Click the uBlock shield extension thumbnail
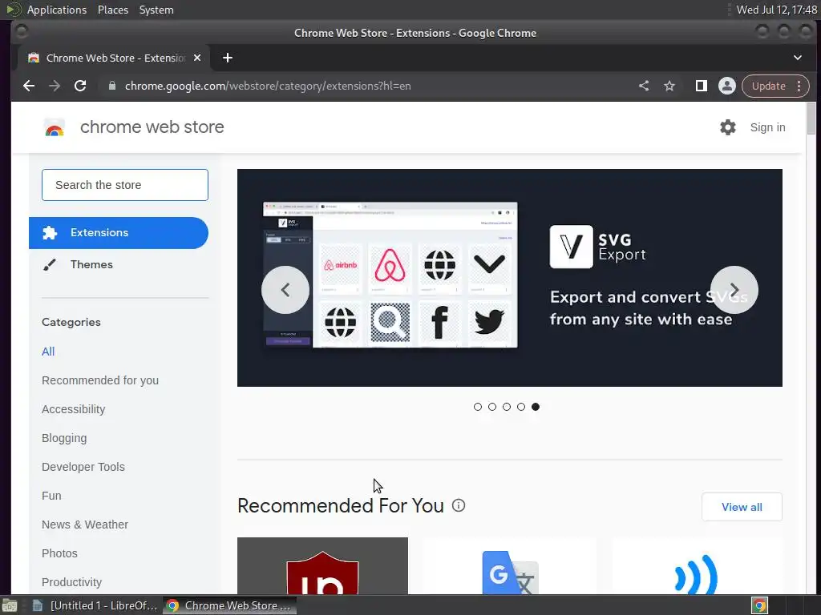 coord(322,566)
